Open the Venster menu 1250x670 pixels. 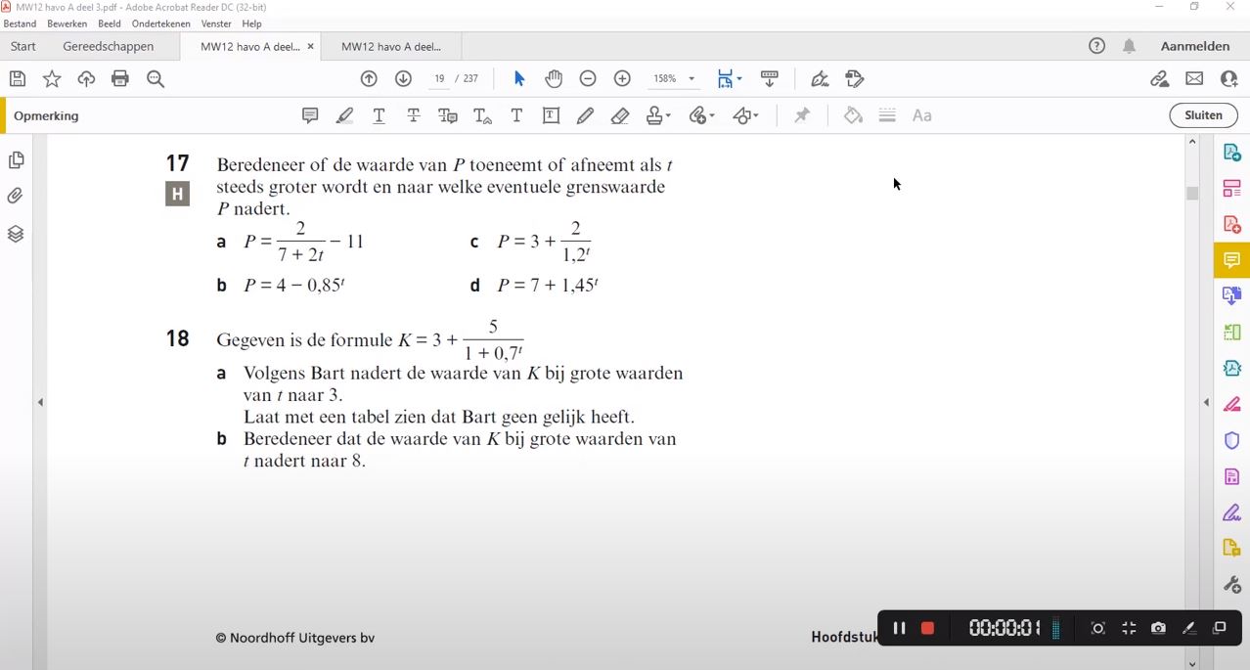point(216,23)
